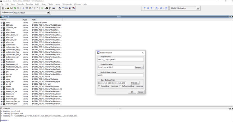Open the Tools menu

[x=51, y=4]
